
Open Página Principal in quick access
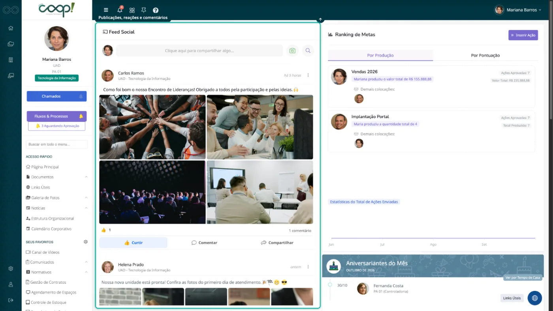point(42,167)
